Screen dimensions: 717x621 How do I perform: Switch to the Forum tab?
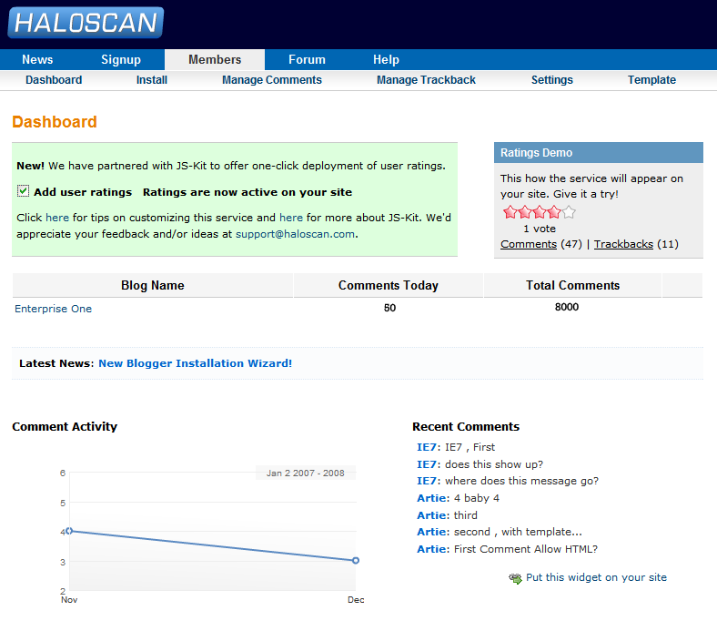[307, 60]
